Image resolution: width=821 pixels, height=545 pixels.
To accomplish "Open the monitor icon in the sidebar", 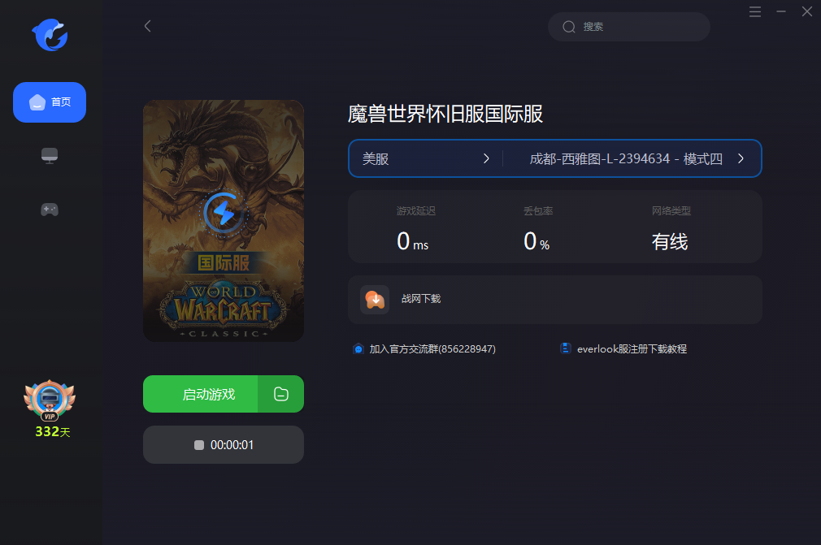I will [50, 156].
